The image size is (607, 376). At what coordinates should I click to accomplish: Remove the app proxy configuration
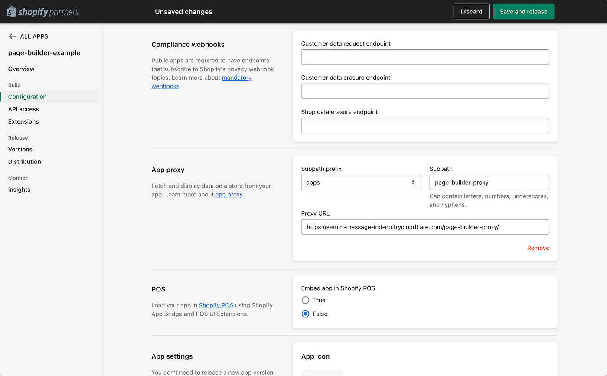[x=538, y=248]
